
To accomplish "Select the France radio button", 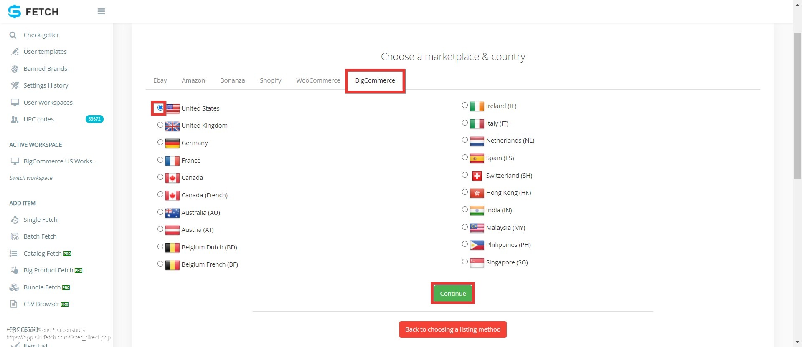I will [x=160, y=160].
